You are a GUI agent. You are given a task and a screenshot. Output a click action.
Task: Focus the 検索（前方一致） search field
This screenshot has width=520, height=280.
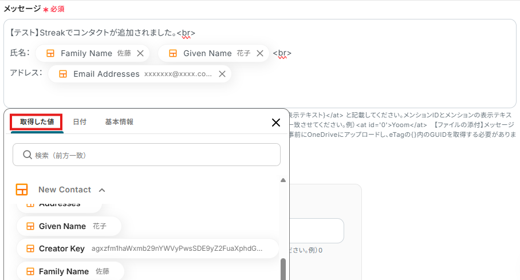[x=147, y=155]
